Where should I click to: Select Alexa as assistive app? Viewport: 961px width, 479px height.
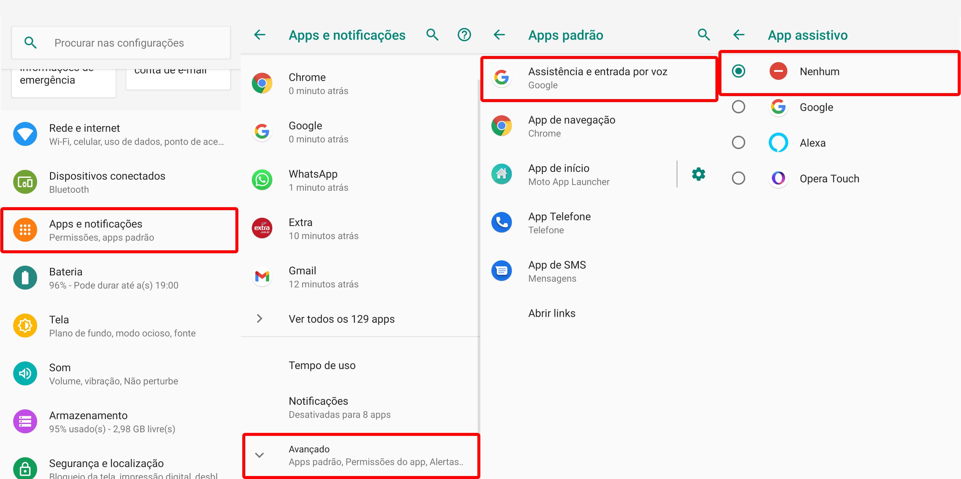click(739, 143)
